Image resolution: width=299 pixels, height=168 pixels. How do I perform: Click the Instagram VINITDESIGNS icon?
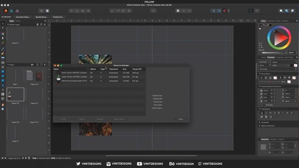tap(108, 164)
